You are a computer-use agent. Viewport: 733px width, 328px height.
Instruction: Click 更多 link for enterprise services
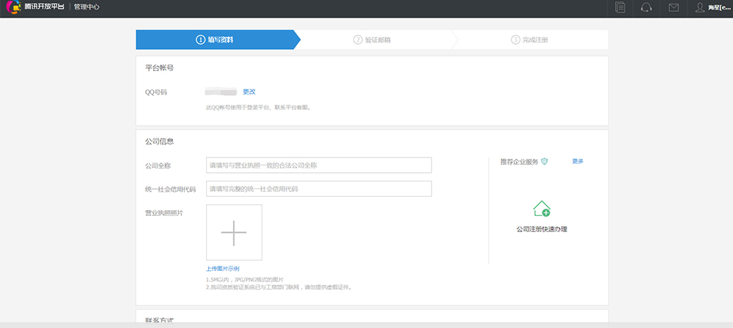pos(578,161)
